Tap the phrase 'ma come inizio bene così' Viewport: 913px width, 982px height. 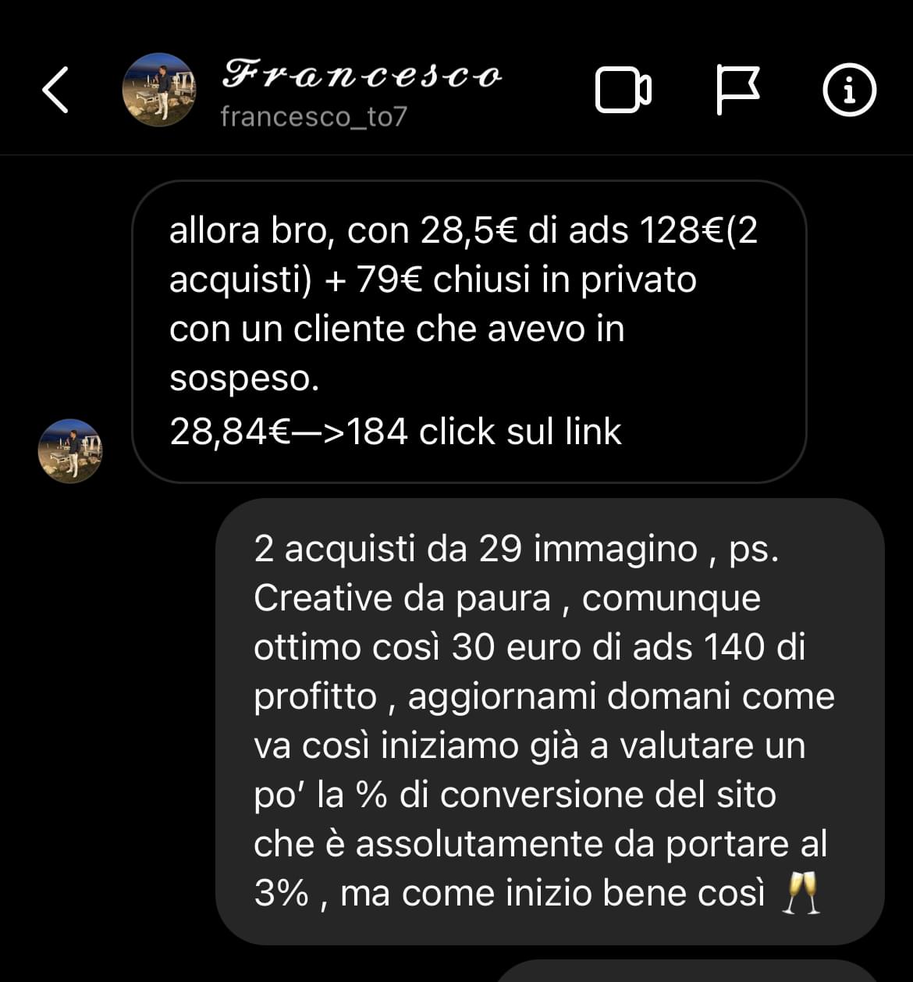[552, 894]
